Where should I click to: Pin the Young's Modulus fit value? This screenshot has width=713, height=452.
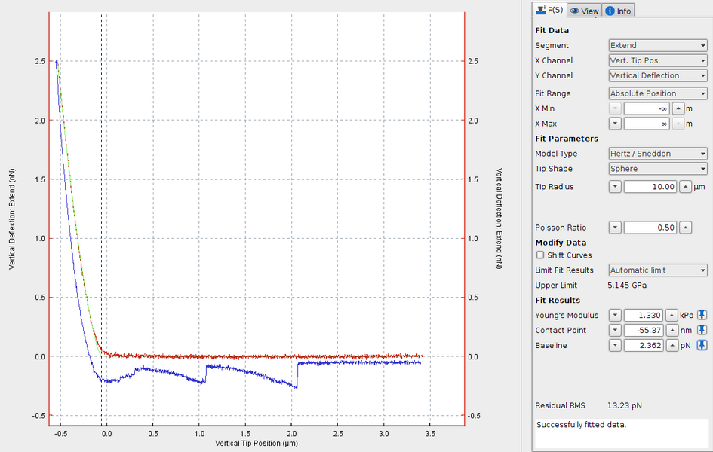coord(702,315)
